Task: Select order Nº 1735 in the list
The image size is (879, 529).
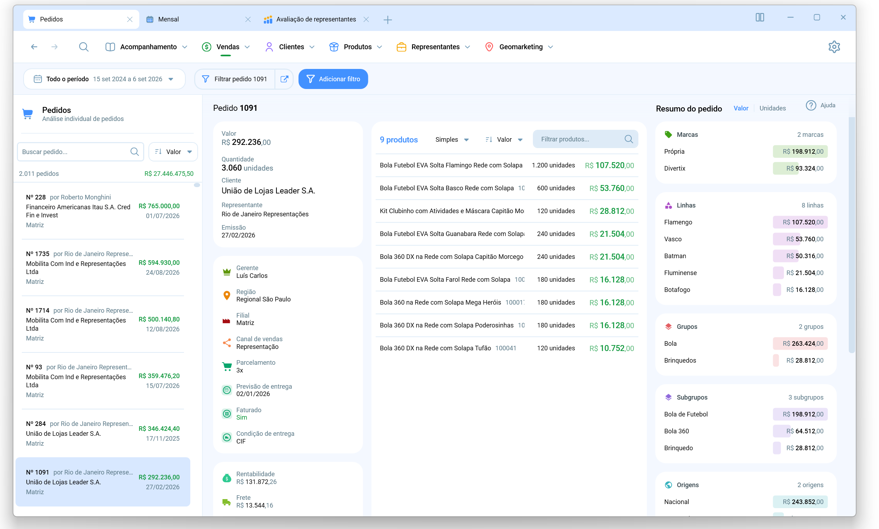Action: (x=103, y=267)
